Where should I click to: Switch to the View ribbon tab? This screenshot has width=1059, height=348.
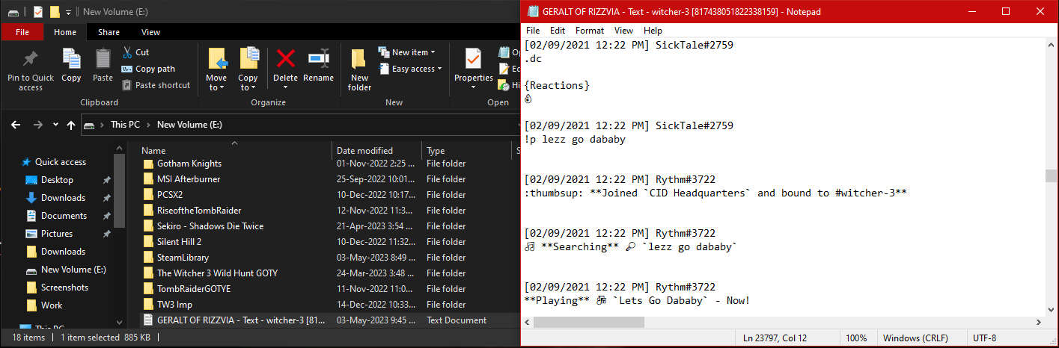[x=151, y=32]
